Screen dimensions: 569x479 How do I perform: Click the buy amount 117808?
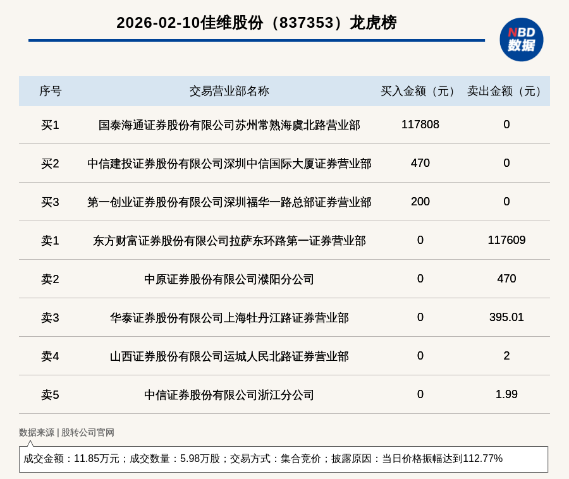coord(420,124)
